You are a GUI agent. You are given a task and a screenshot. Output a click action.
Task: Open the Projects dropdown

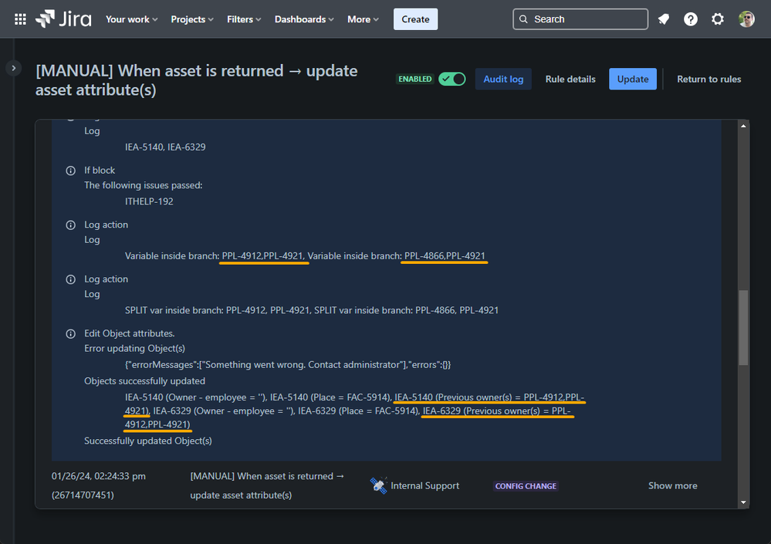[x=191, y=19]
